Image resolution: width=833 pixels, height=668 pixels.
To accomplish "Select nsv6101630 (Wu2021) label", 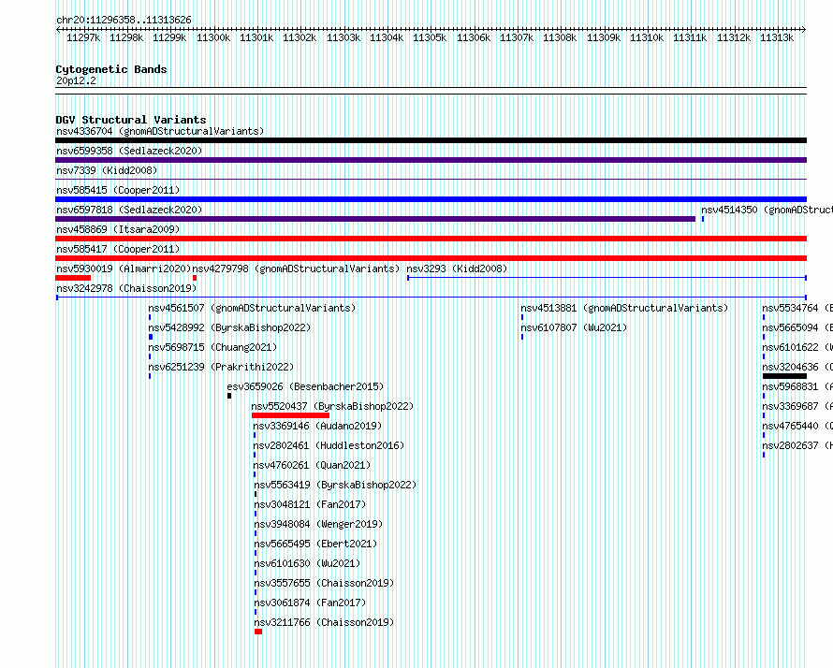I will pyautogui.click(x=307, y=563).
